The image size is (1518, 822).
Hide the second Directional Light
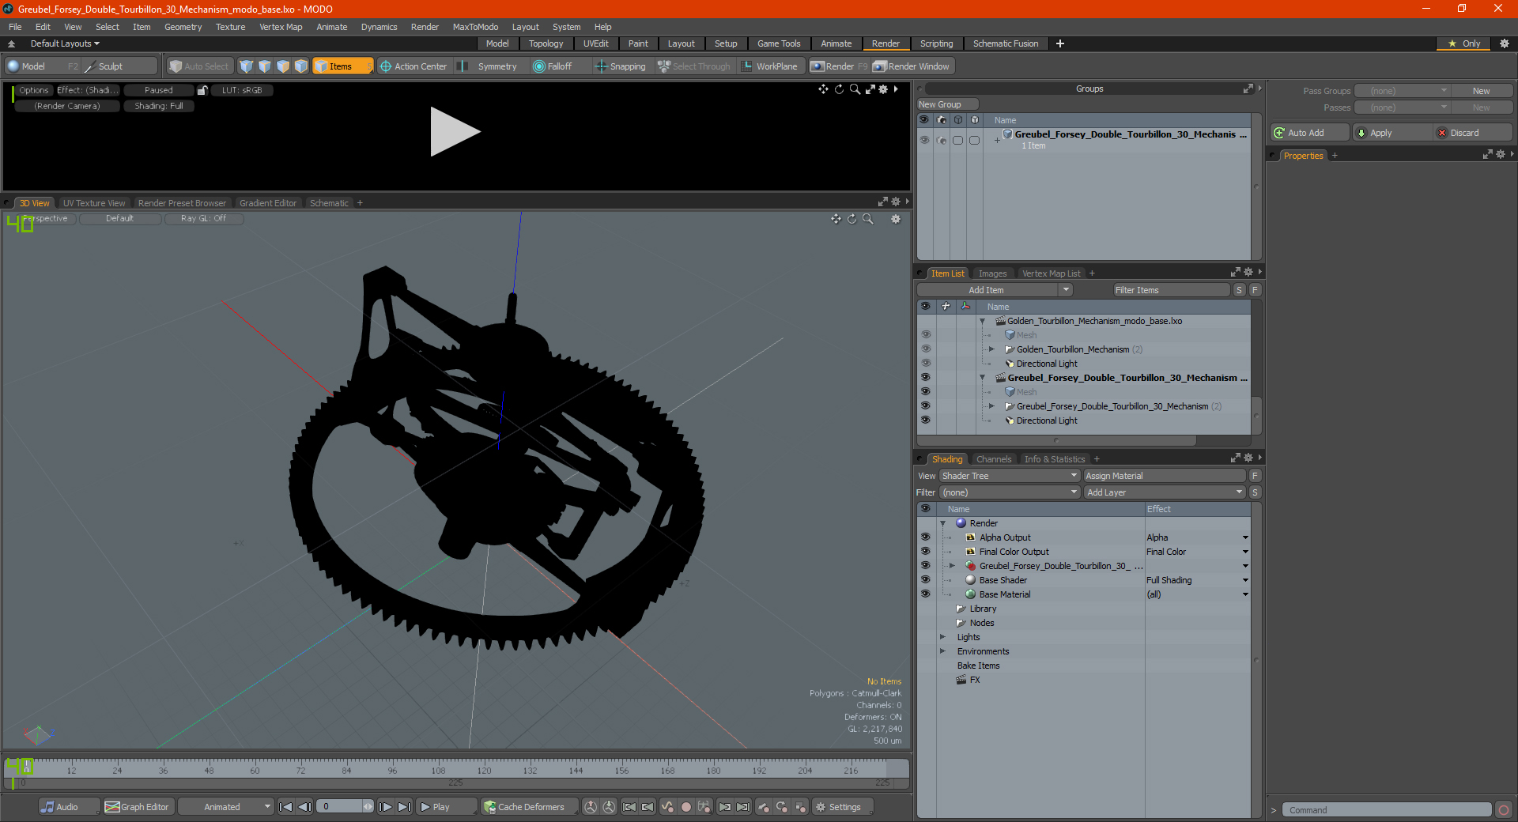(926, 420)
